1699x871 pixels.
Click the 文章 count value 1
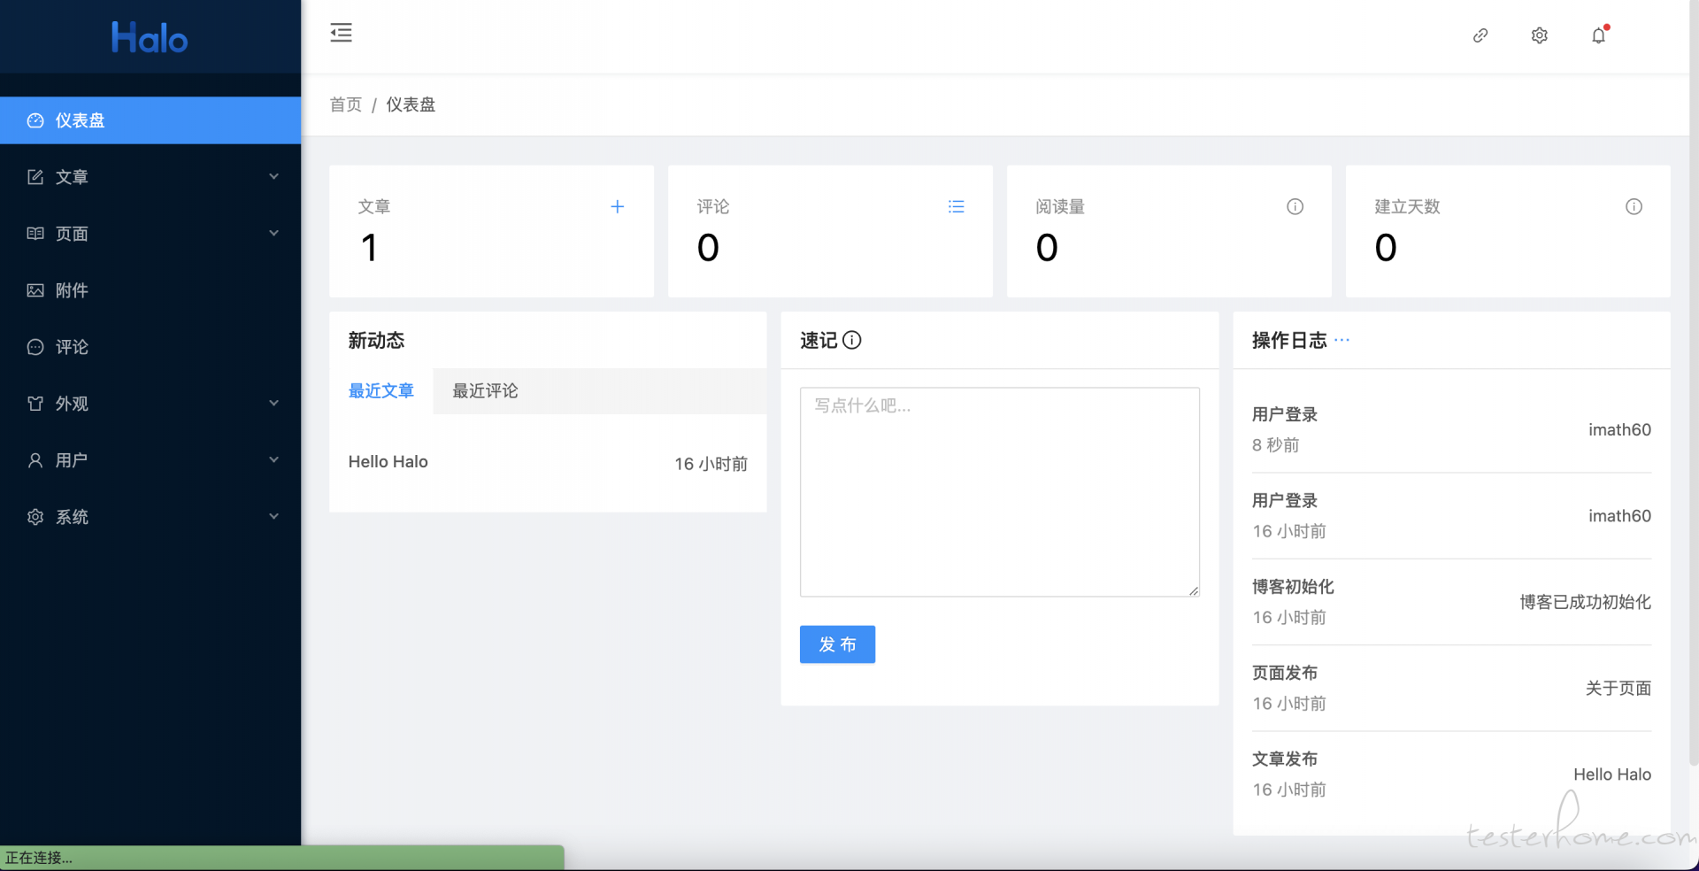point(370,248)
